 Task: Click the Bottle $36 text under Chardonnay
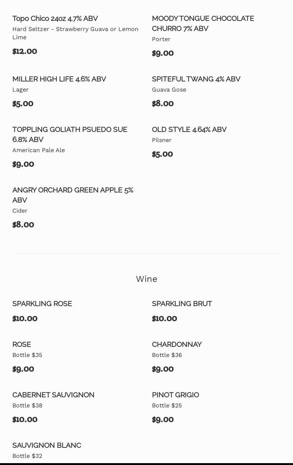pos(167,355)
